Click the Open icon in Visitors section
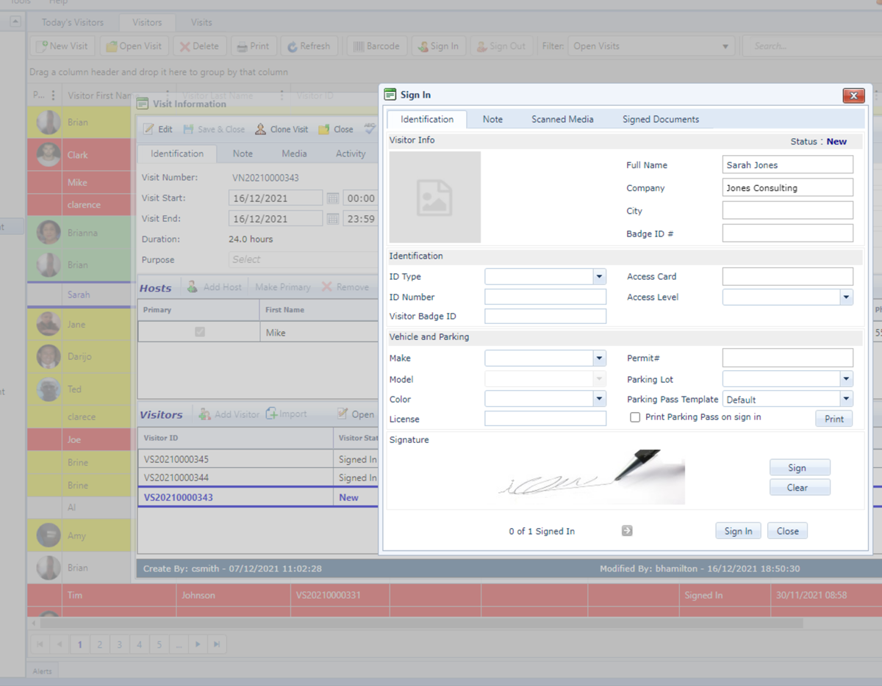The image size is (882, 686). pyautogui.click(x=343, y=414)
